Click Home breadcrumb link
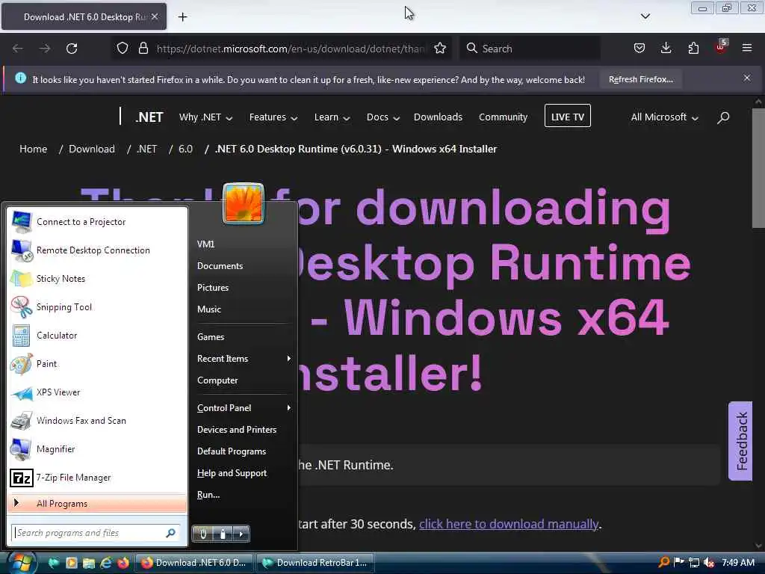 [33, 149]
